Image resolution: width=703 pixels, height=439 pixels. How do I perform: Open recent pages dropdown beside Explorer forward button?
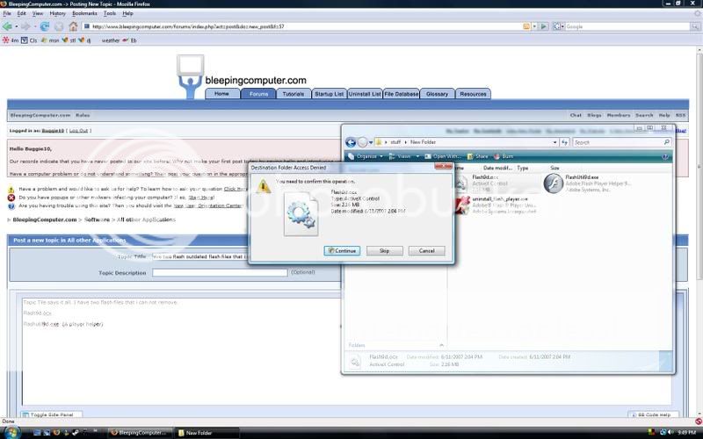[371, 143]
